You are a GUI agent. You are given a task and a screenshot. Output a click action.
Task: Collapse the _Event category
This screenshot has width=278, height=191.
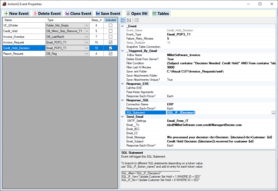(122, 26)
